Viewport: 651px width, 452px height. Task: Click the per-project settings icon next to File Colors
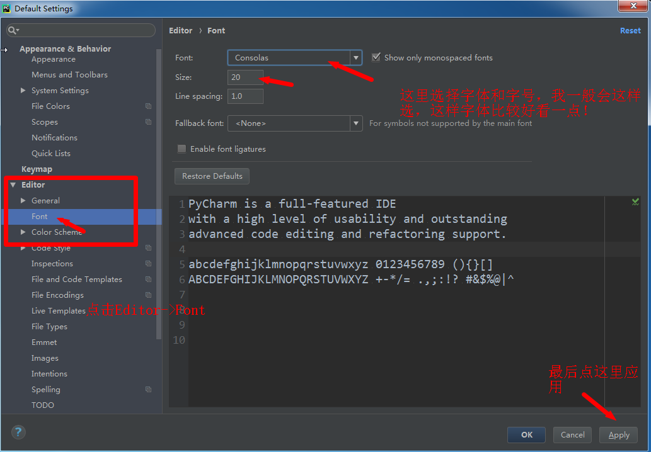pyautogui.click(x=149, y=106)
